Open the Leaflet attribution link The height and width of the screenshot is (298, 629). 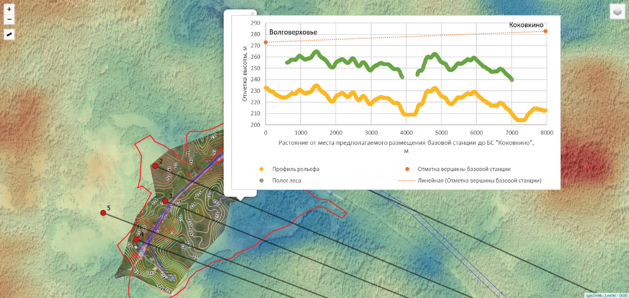610,295
